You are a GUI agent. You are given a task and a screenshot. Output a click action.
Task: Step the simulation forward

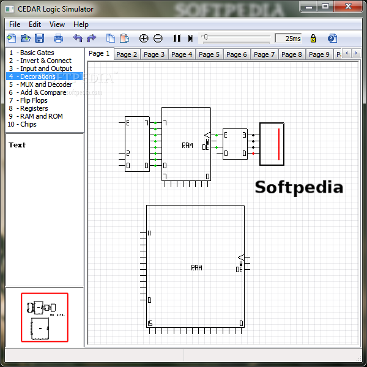click(190, 38)
